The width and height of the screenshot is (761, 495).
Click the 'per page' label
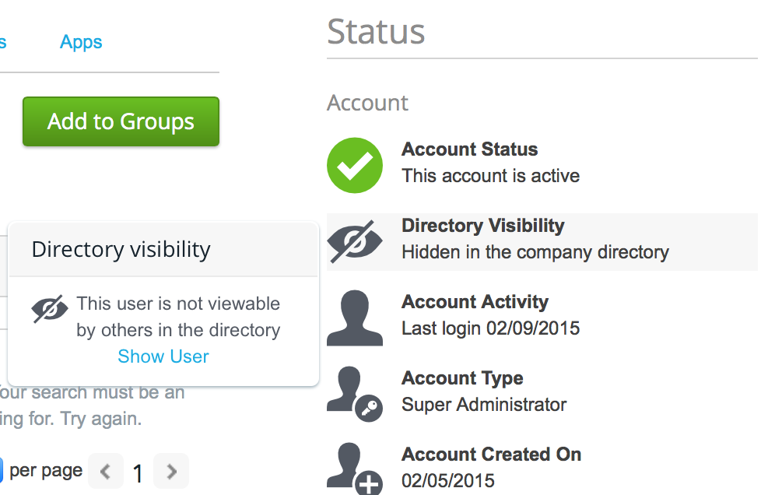point(46,471)
